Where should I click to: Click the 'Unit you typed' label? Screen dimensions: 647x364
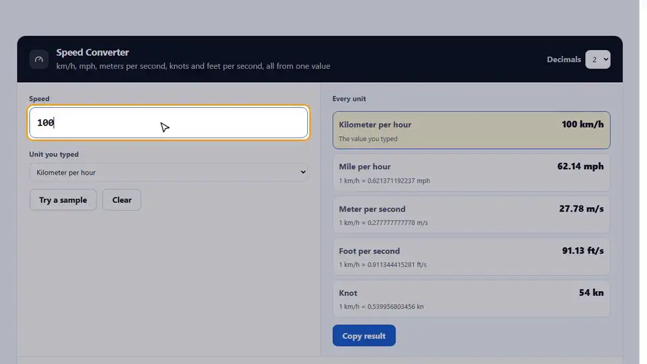[54, 154]
